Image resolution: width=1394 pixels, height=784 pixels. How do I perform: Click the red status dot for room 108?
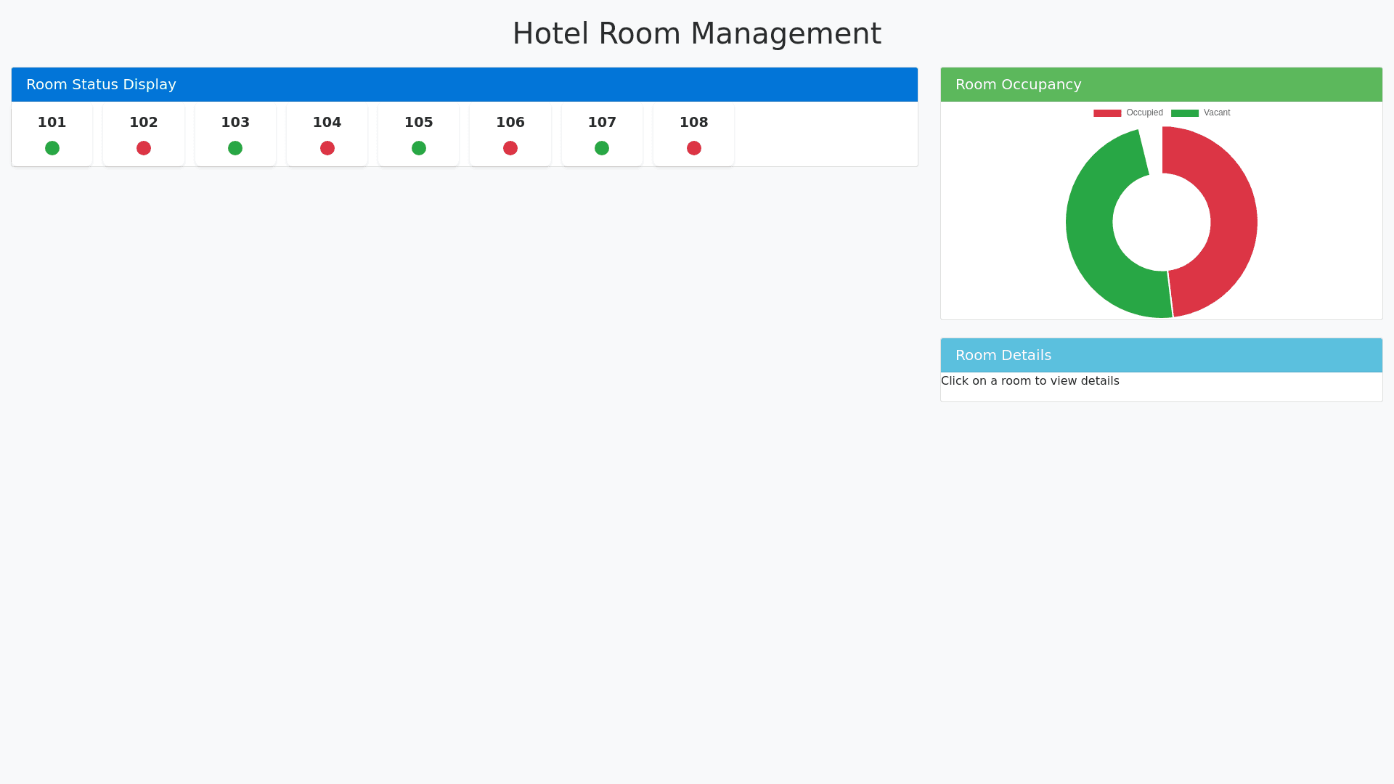[x=693, y=147]
